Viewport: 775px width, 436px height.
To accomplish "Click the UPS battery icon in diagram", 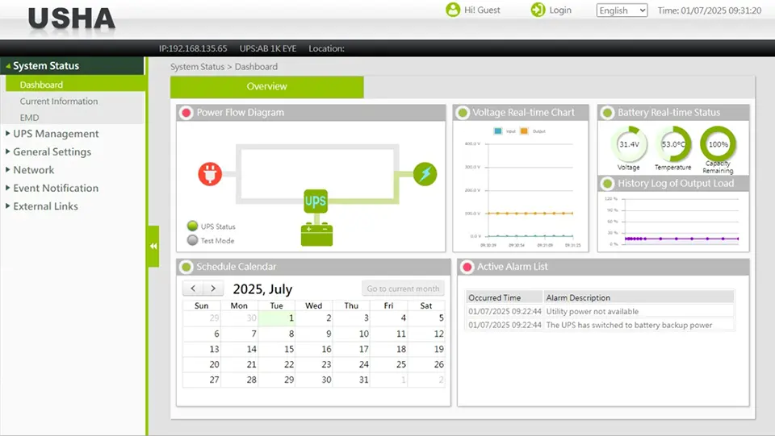I will tap(316, 218).
